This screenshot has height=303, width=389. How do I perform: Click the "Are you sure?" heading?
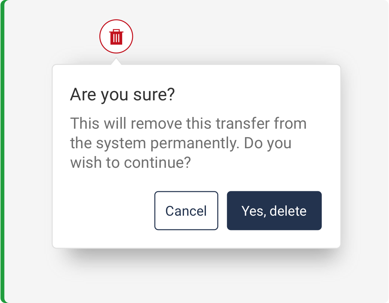(122, 95)
